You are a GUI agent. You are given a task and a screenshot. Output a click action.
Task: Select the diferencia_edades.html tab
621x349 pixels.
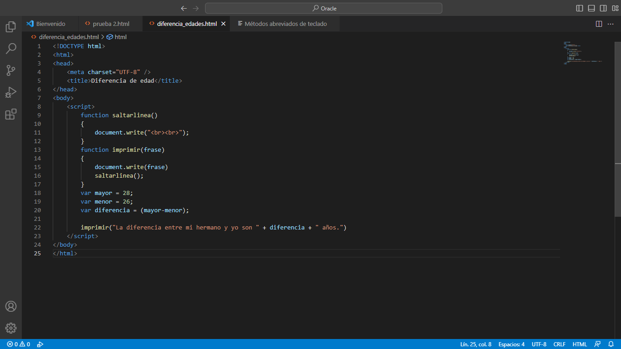coord(187,24)
